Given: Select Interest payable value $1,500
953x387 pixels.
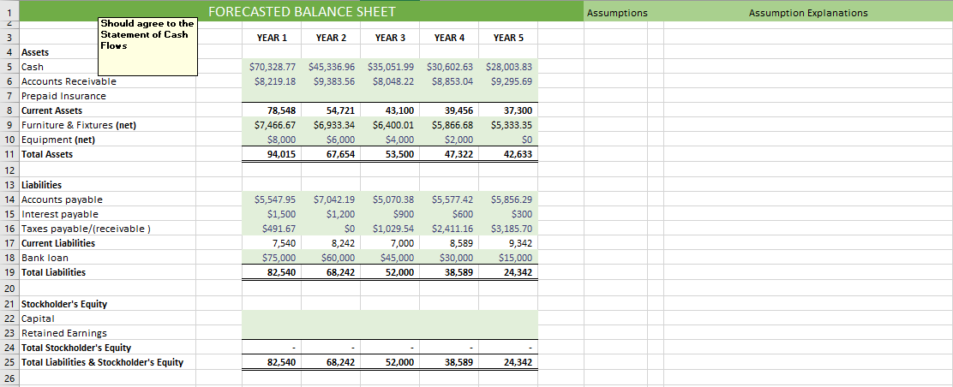Looking at the screenshot, I should tap(273, 214).
